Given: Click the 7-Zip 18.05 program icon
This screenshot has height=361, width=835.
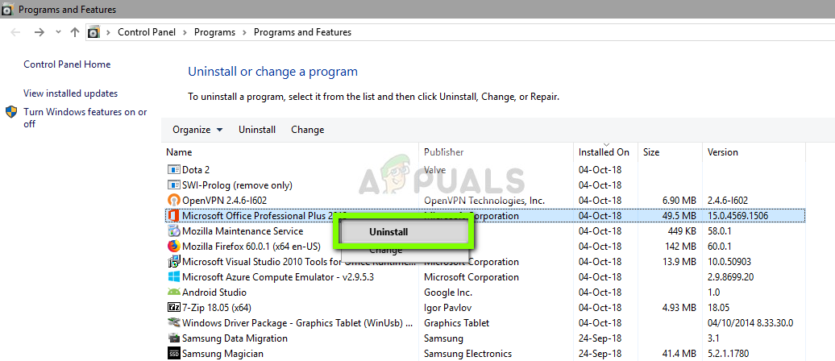Looking at the screenshot, I should [173, 308].
